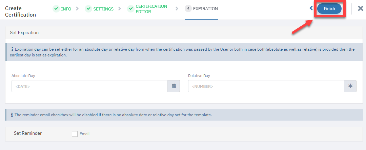This screenshot has height=150, width=366.
Task: Click the green checkmark icon next to SETTINGS
Action: click(88, 9)
